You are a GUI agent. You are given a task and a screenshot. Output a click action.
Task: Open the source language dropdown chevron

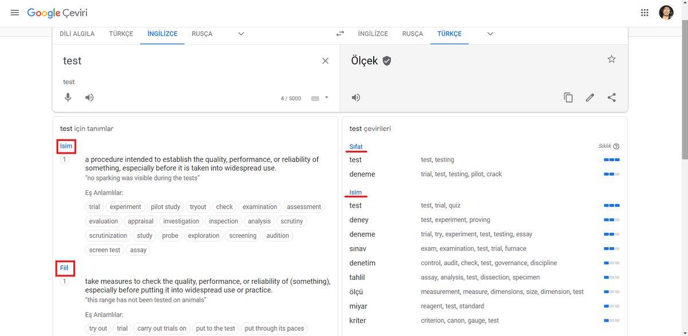point(240,33)
